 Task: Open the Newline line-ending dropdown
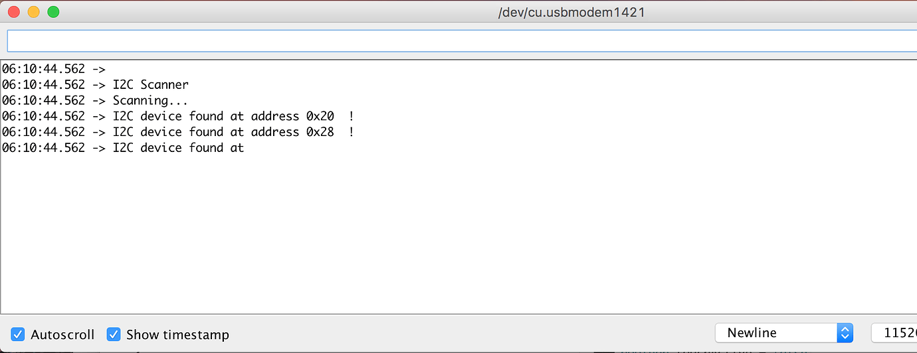pyautogui.click(x=776, y=333)
